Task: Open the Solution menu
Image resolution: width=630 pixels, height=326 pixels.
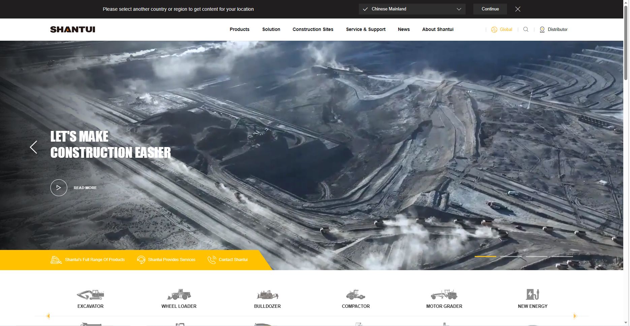Action: point(271,30)
